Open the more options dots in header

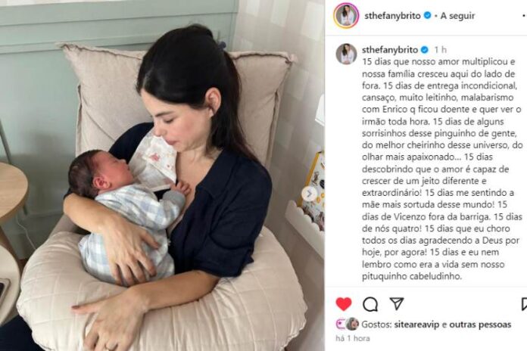(x=524, y=16)
